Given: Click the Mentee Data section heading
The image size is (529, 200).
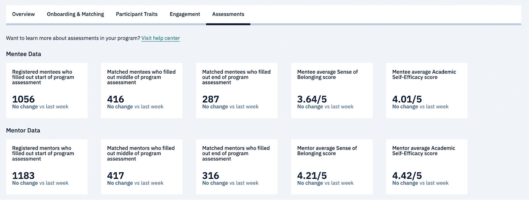Looking at the screenshot, I should click(x=23, y=54).
